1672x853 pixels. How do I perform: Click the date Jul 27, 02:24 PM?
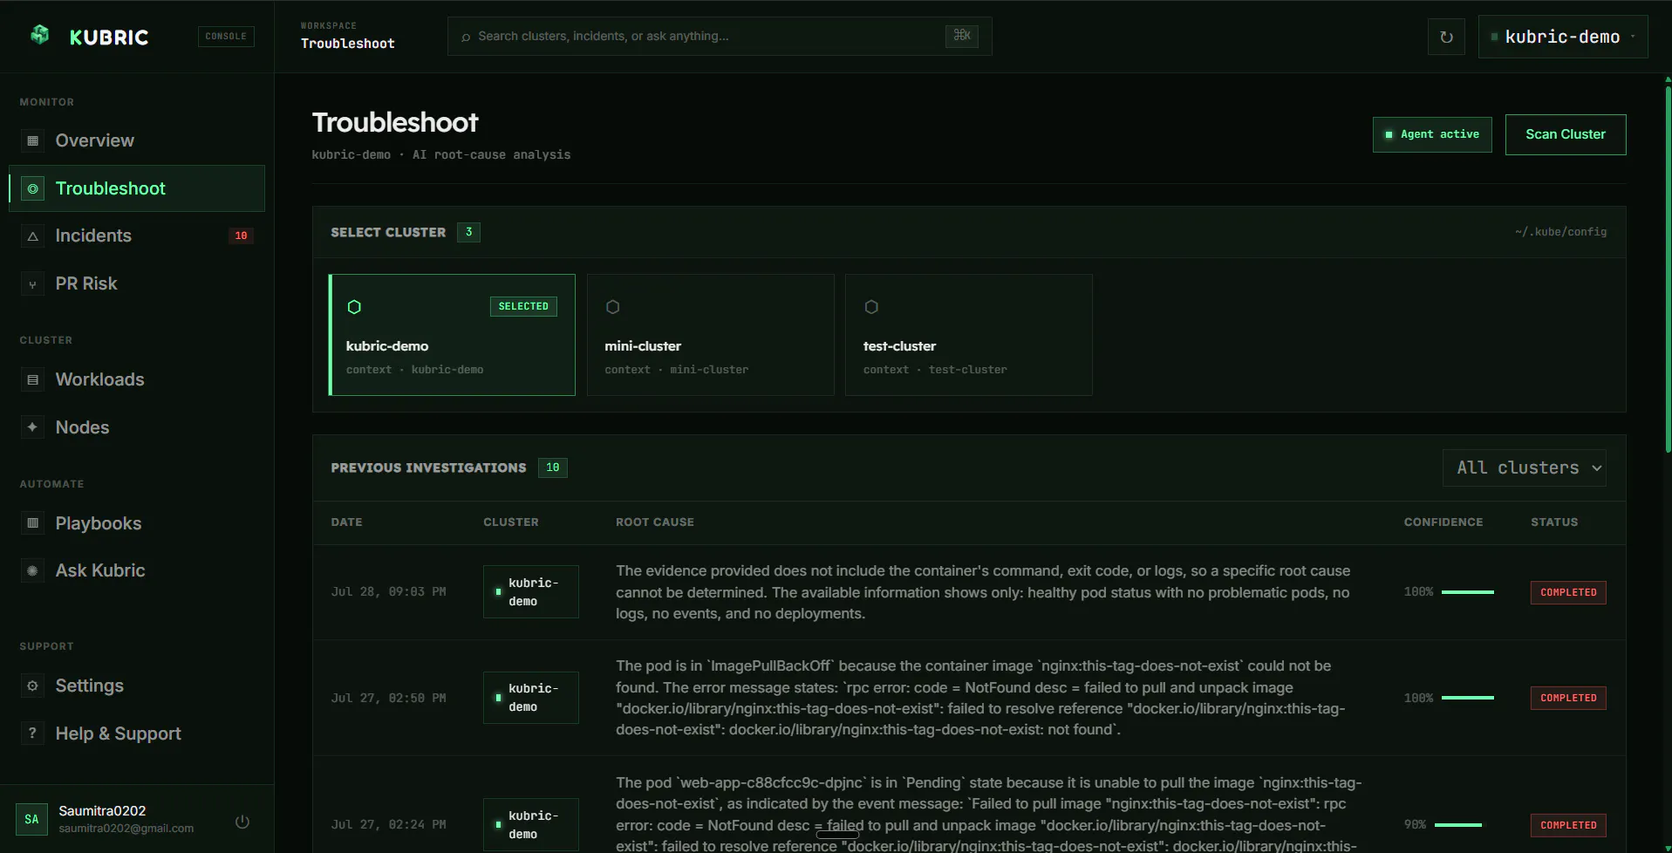pyautogui.click(x=388, y=825)
